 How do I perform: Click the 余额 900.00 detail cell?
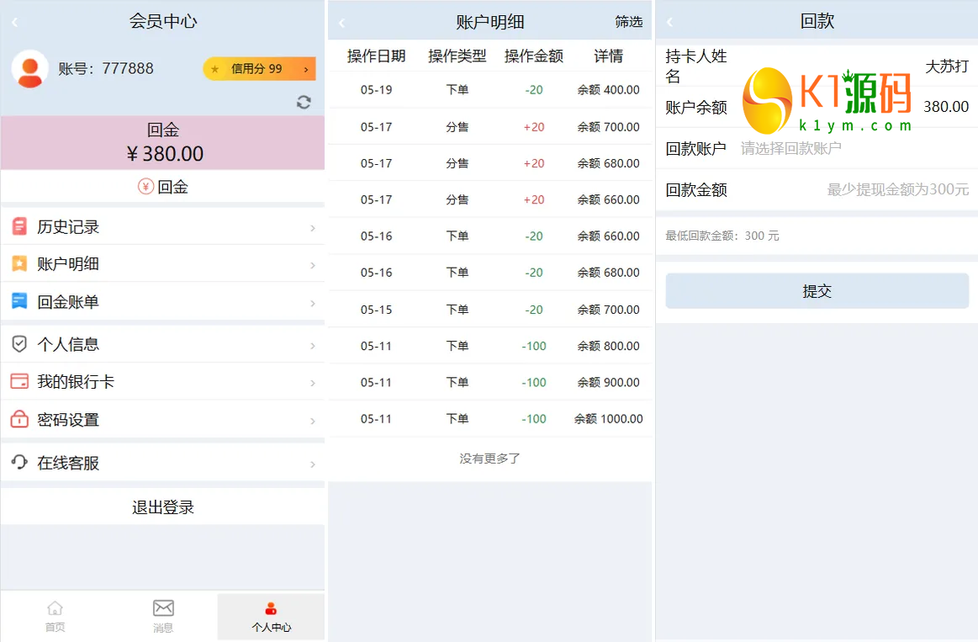pos(608,383)
